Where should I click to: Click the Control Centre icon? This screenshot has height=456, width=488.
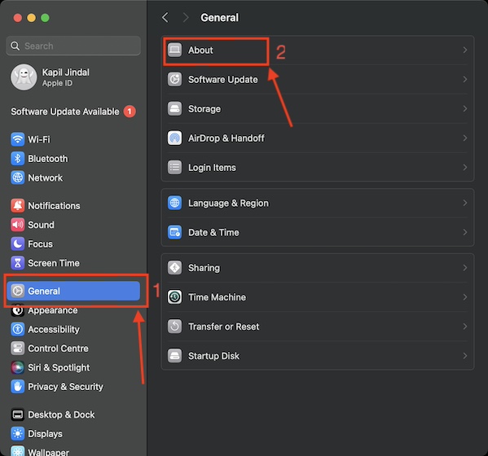coord(17,349)
